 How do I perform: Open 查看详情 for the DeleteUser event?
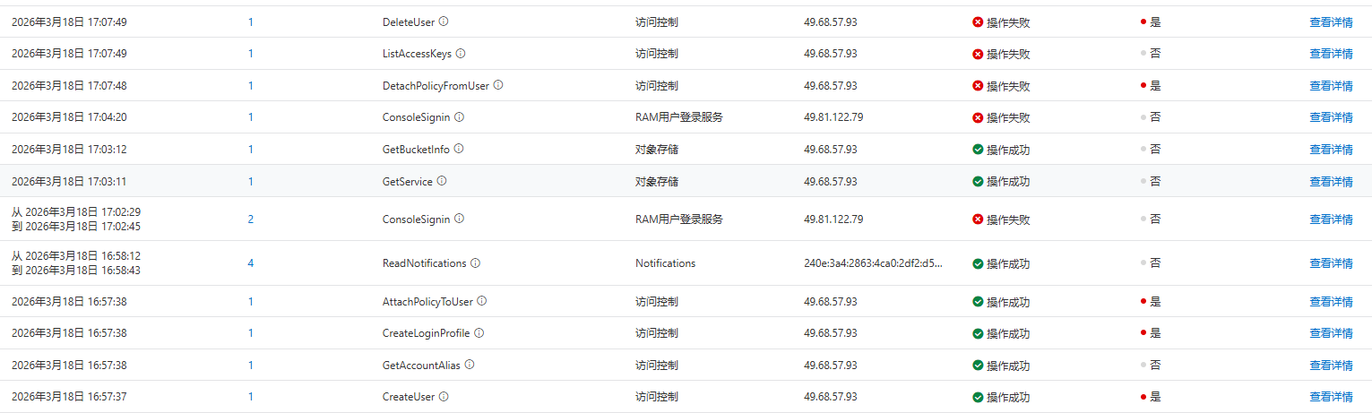[x=1331, y=22]
